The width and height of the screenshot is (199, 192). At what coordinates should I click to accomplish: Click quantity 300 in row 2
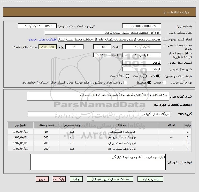(46, 137)
